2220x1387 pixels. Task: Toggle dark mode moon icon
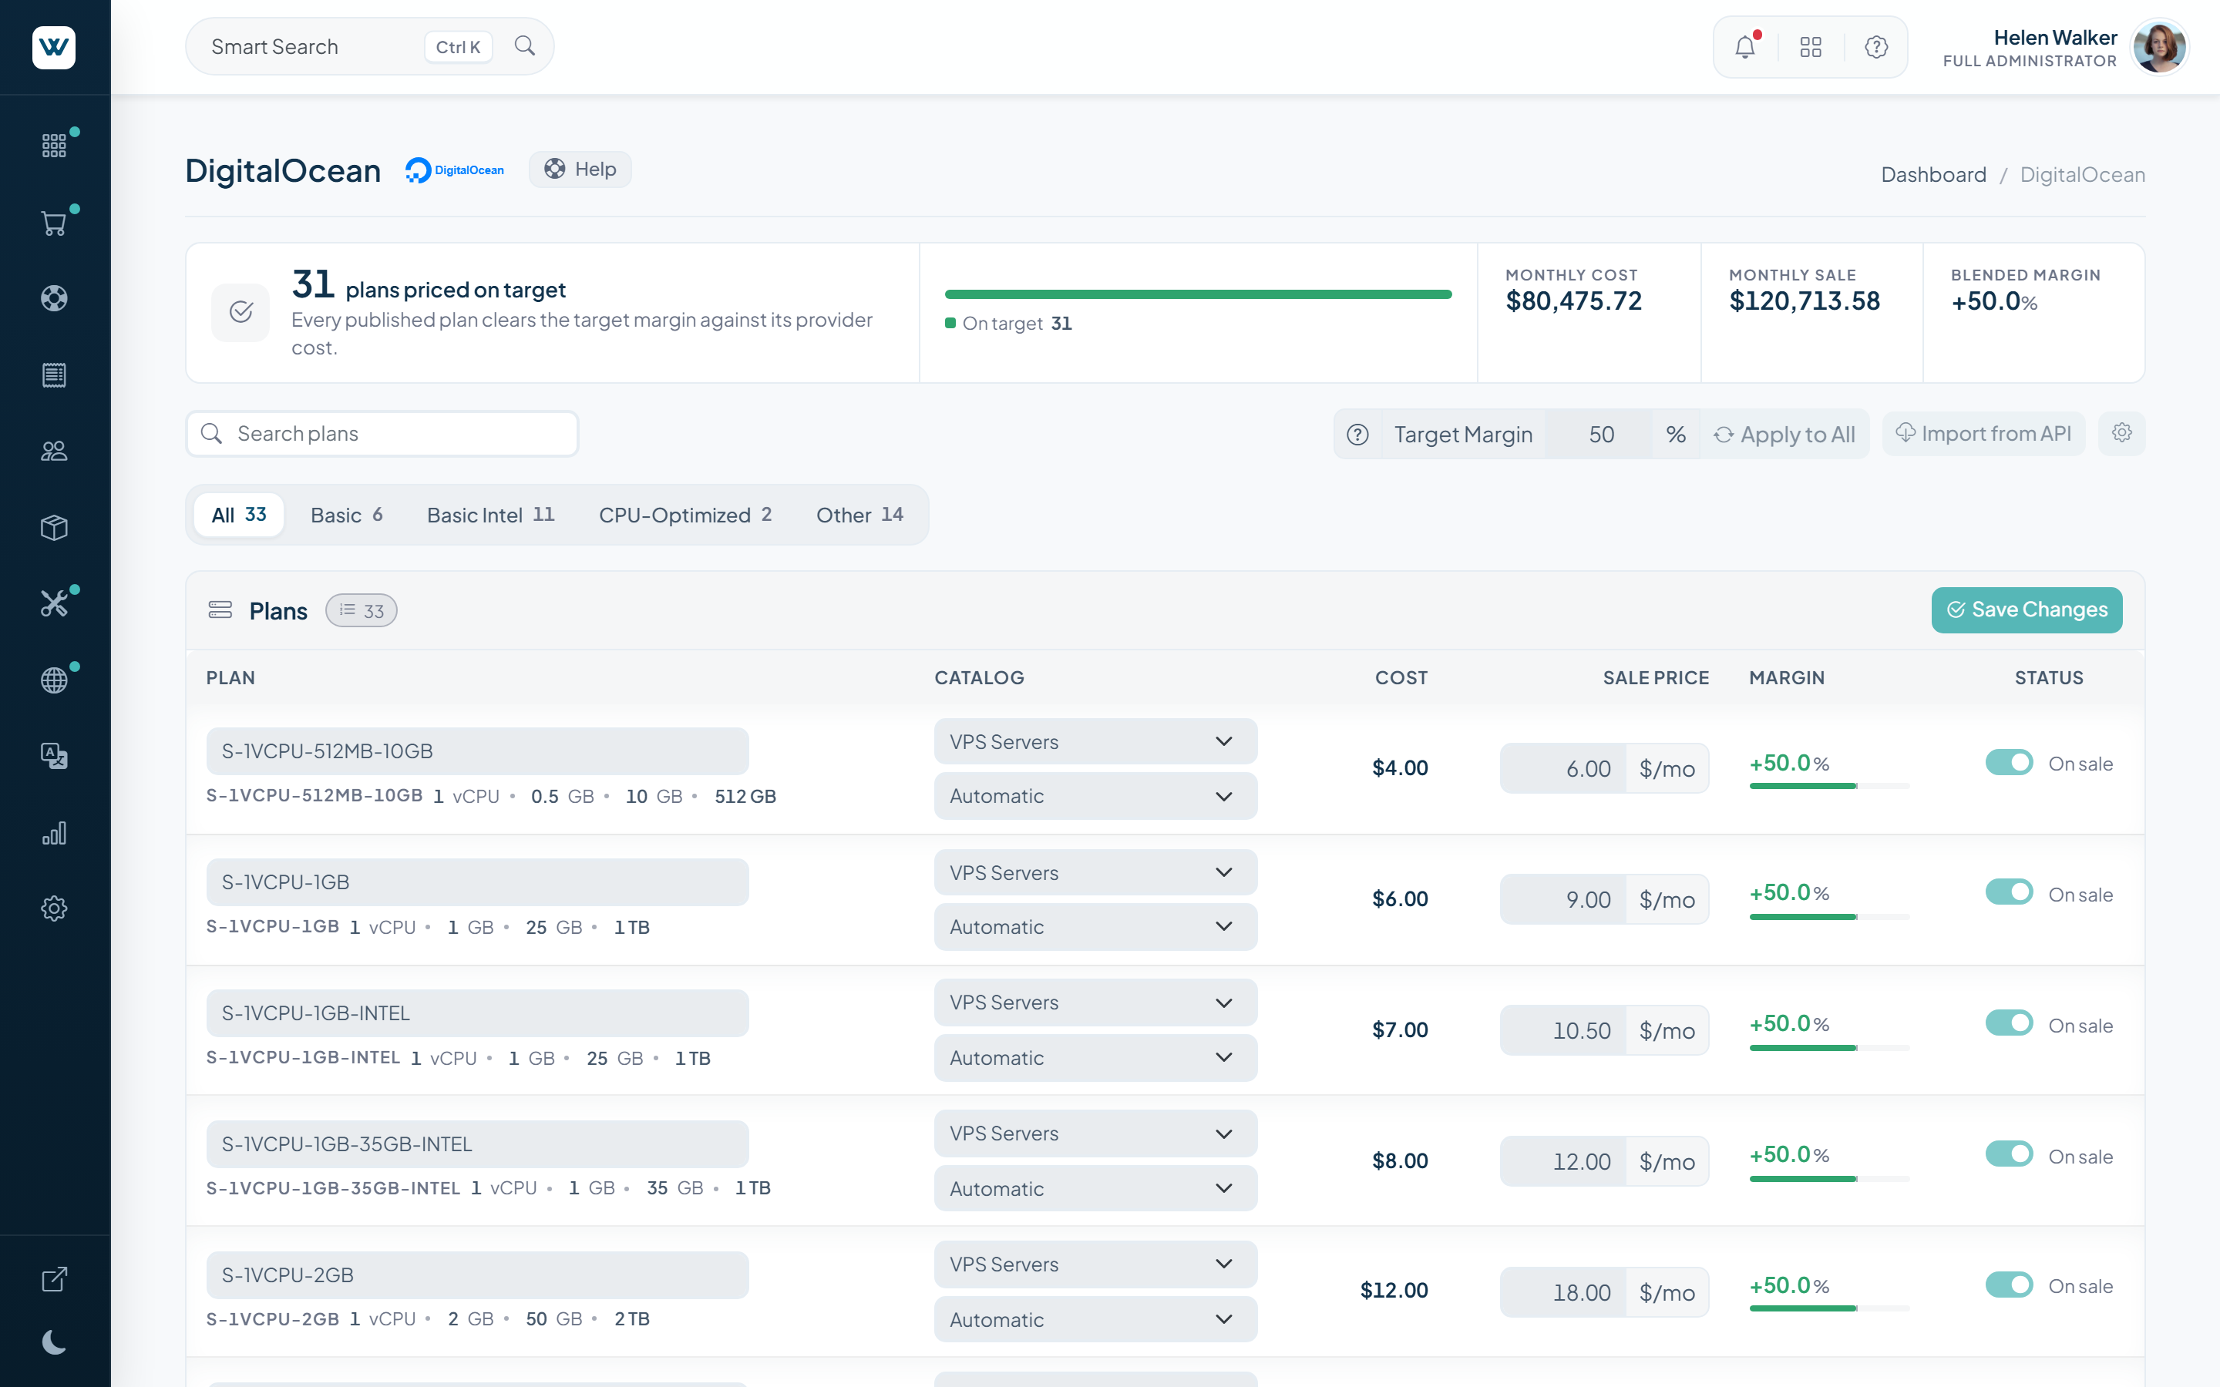point(54,1342)
